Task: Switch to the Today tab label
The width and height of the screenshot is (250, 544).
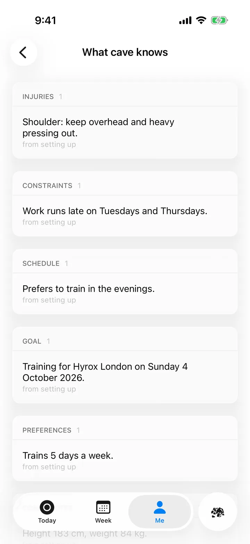Action: [x=47, y=520]
